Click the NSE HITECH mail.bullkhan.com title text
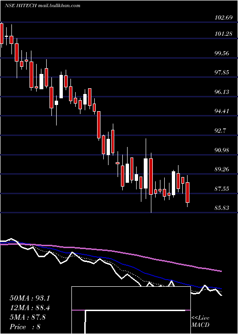238x334 pixels. (42, 6)
